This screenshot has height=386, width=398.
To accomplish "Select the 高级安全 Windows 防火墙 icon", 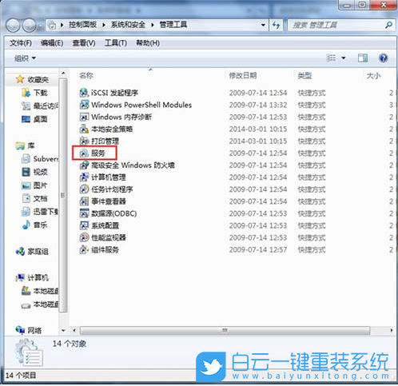I will click(84, 165).
